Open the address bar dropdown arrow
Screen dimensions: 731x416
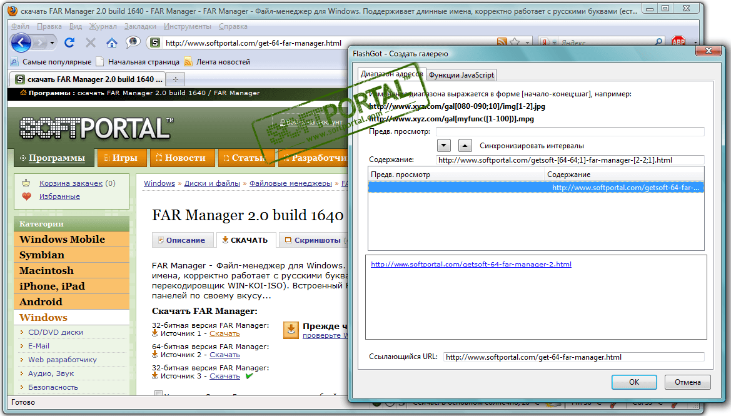528,43
